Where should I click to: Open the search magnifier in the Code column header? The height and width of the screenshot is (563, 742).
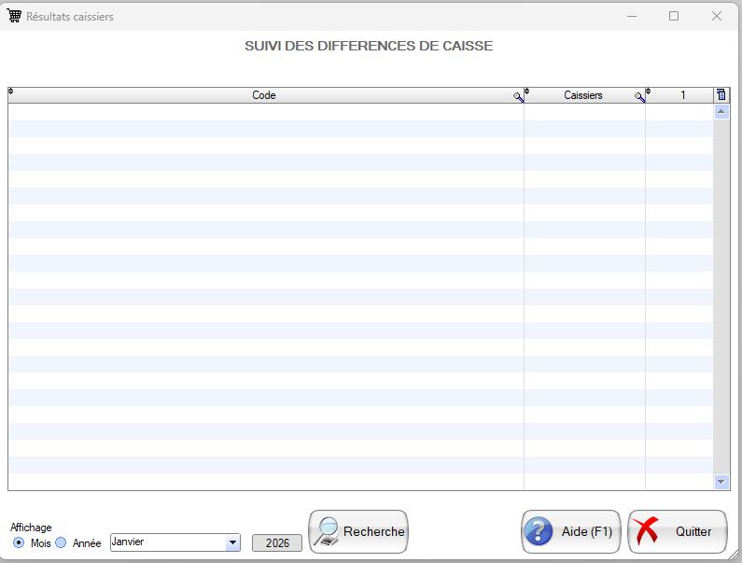518,97
